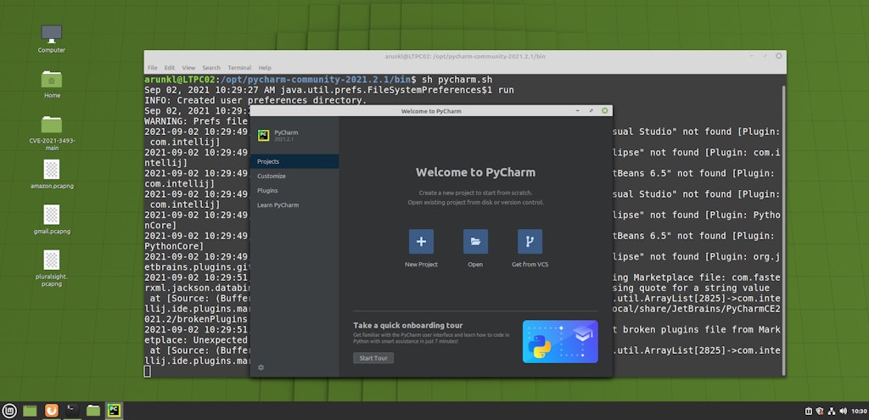Click the Start Tour button
The height and width of the screenshot is (420, 869).
pyautogui.click(x=373, y=358)
